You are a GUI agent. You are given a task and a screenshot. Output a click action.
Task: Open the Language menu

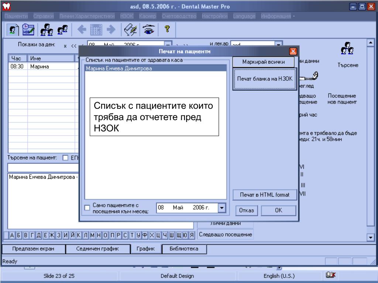[244, 16]
